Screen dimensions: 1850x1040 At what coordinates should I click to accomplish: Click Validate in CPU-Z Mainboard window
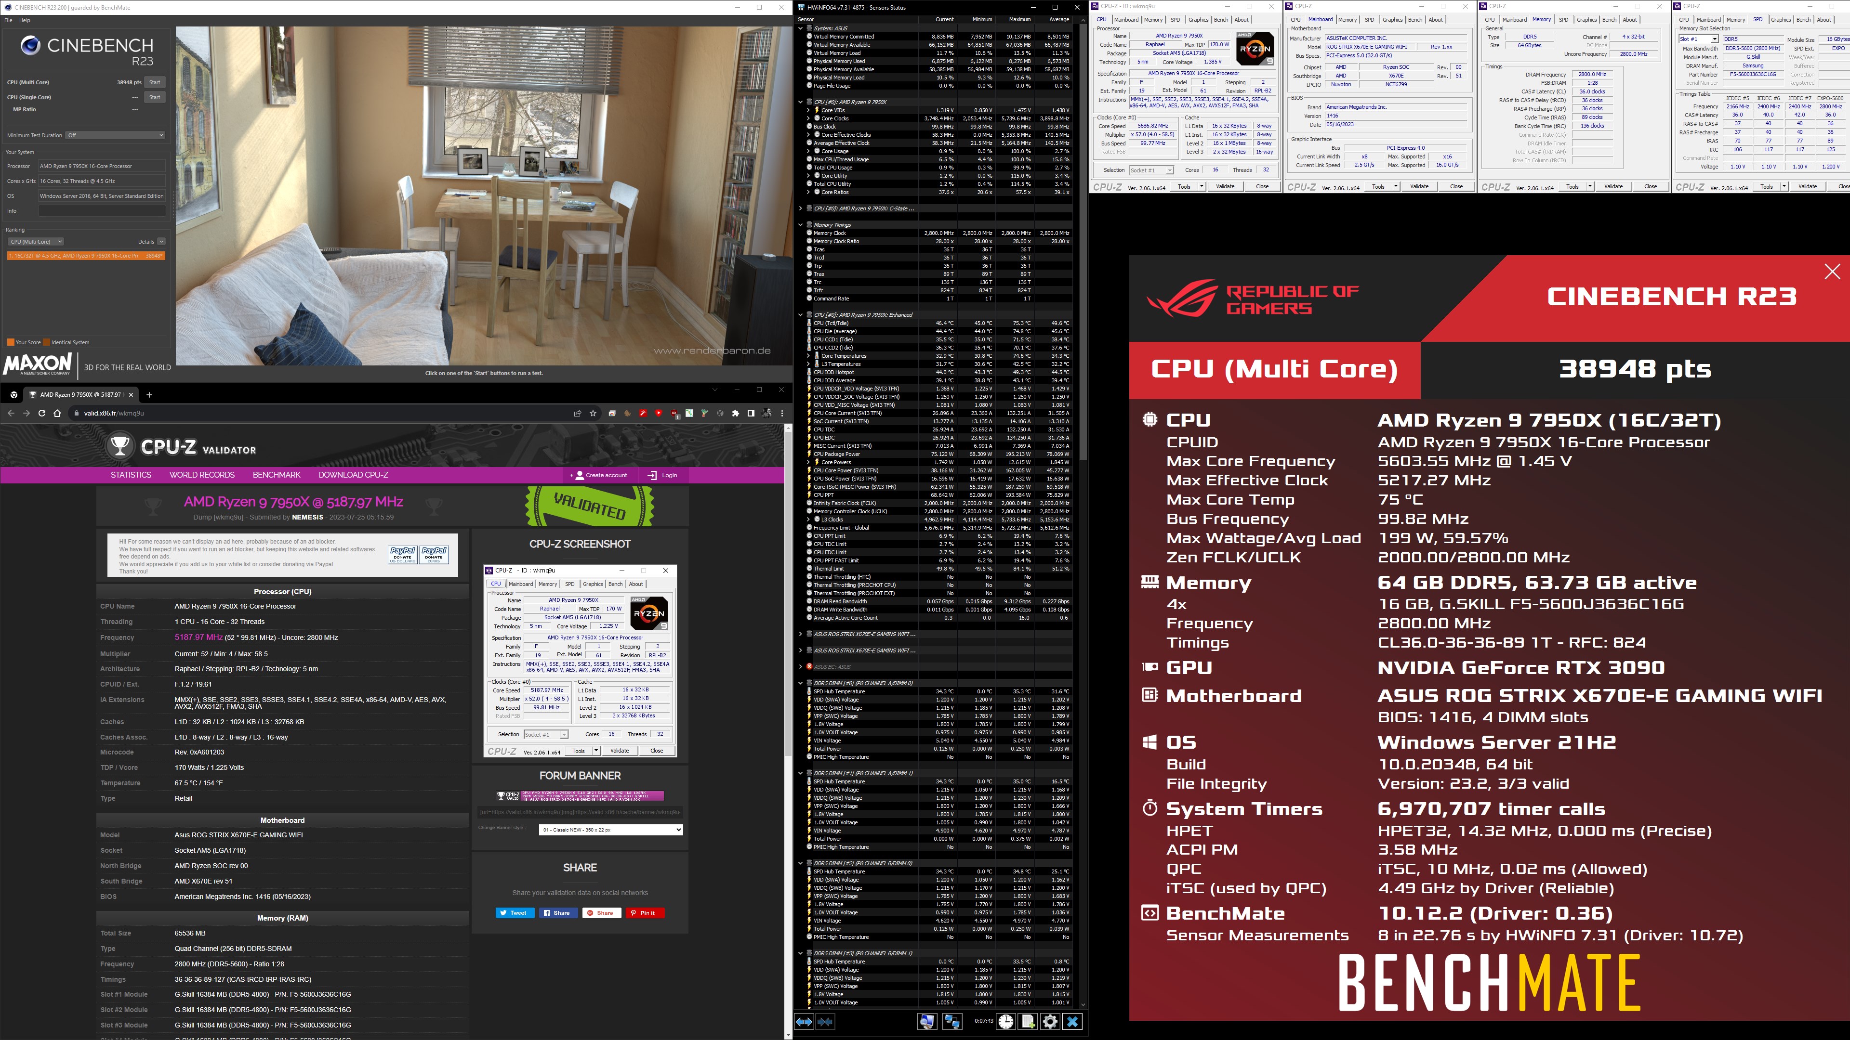click(x=1419, y=187)
